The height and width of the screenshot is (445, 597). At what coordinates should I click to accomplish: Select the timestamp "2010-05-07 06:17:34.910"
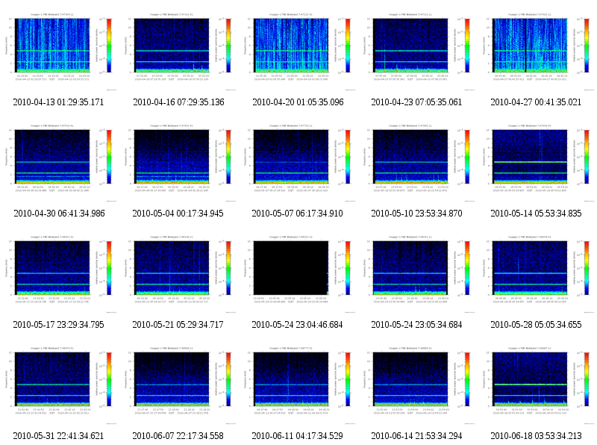[297, 214]
